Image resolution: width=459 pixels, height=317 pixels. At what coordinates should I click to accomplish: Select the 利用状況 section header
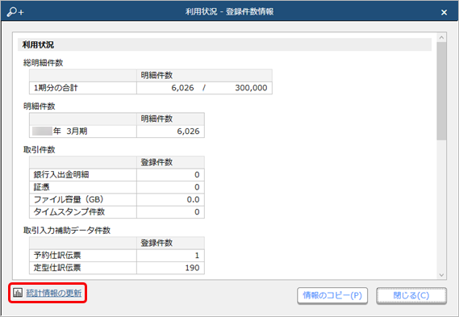224,45
